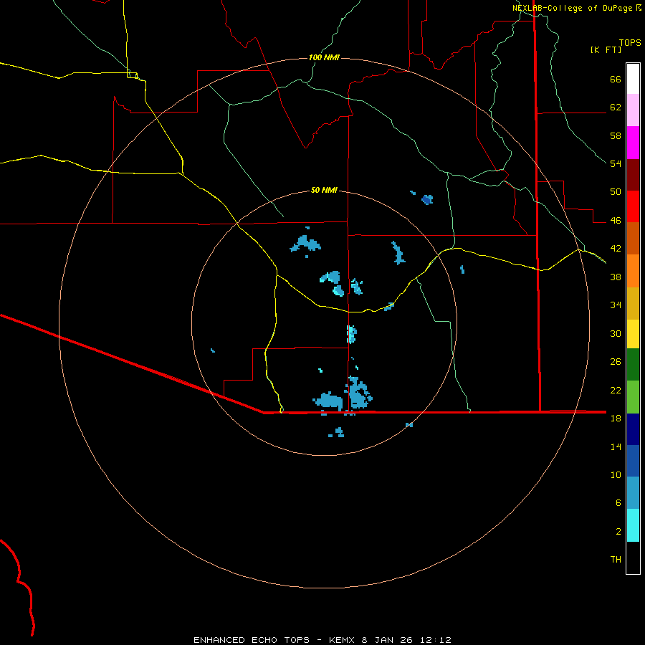Click the black TH threshold swatch
645x645 pixels.
click(x=633, y=558)
